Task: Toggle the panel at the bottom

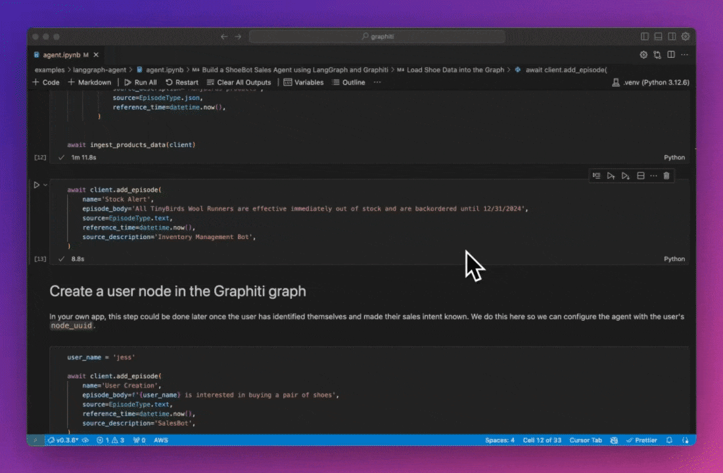Action: [658, 36]
